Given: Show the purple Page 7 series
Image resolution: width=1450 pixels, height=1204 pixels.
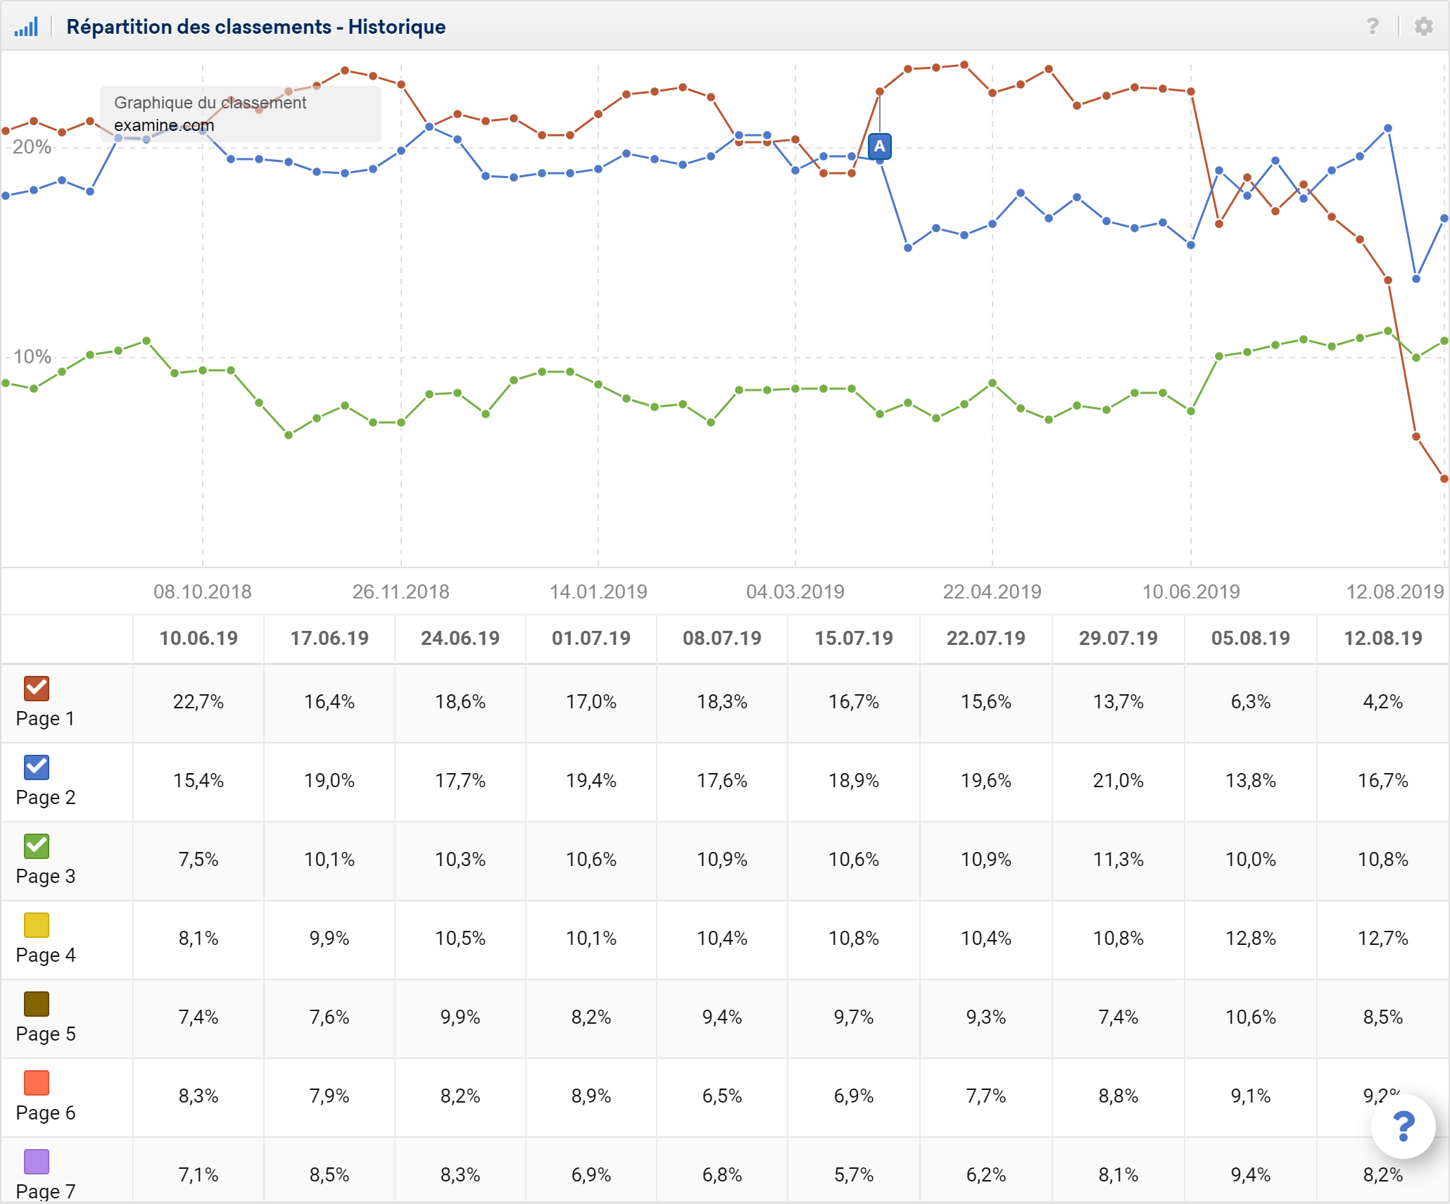Looking at the screenshot, I should tap(37, 1161).
